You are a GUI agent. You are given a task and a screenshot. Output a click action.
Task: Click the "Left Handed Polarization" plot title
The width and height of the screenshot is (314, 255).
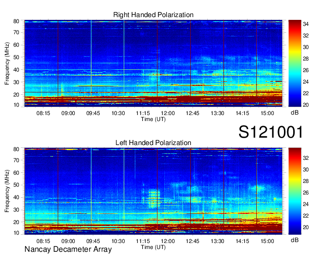click(153, 143)
